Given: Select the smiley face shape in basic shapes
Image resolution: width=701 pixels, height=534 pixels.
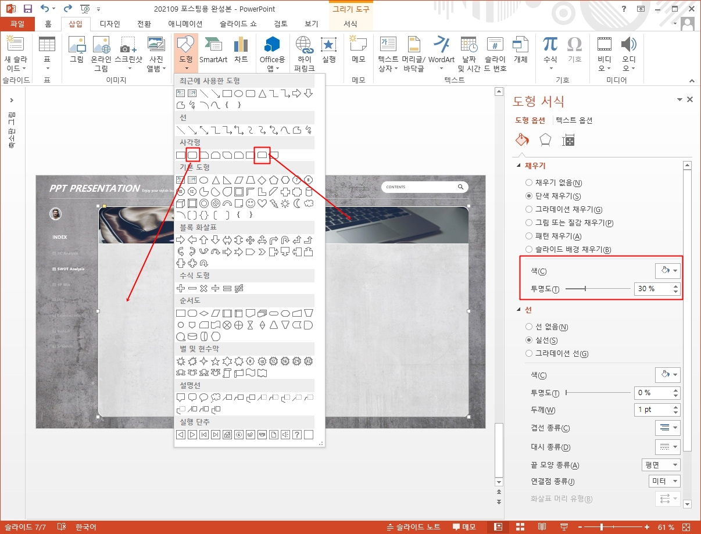Looking at the screenshot, I should click(250, 203).
